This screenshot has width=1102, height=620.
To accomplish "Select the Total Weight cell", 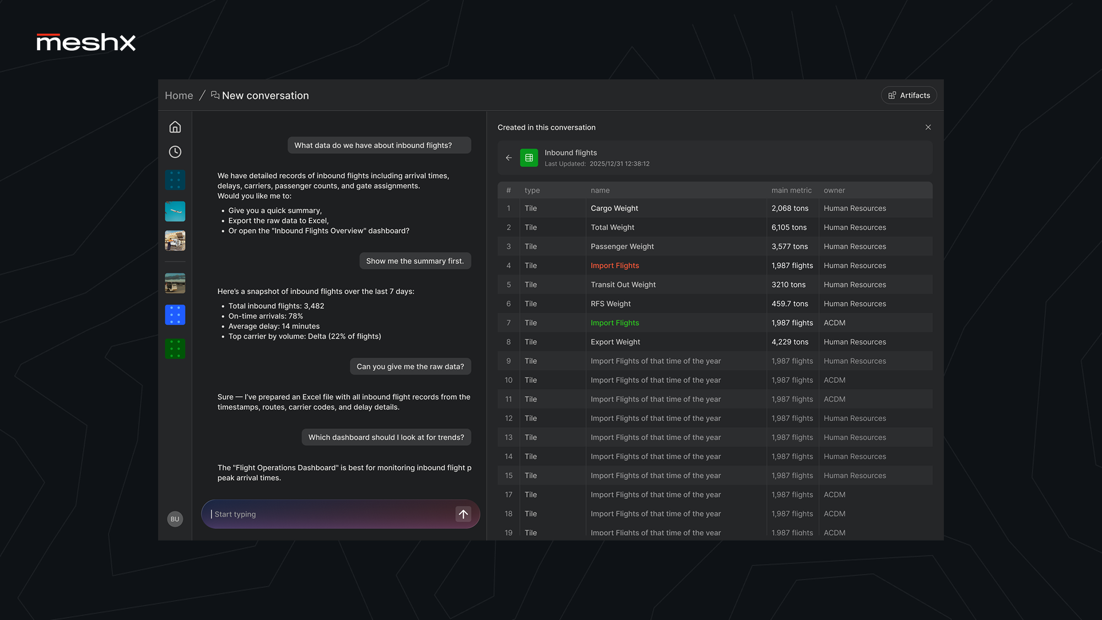I will coord(612,228).
